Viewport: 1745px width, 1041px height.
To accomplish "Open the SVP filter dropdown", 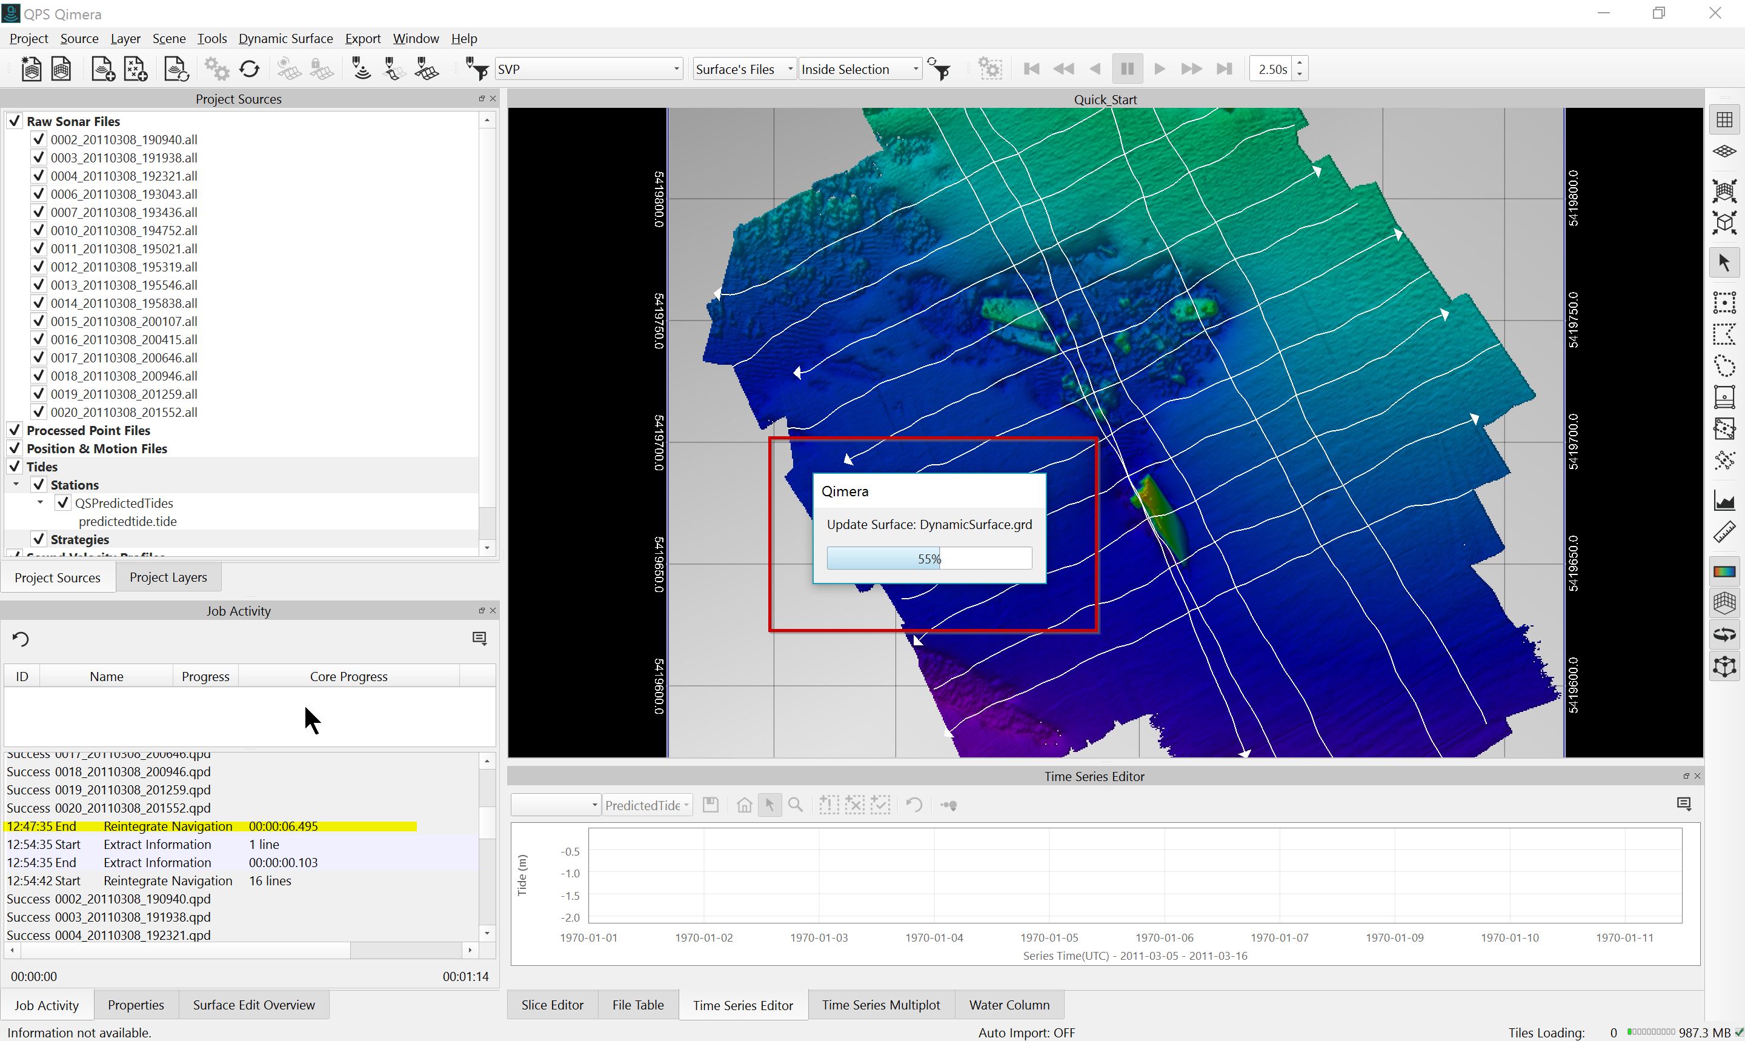I will coord(676,68).
